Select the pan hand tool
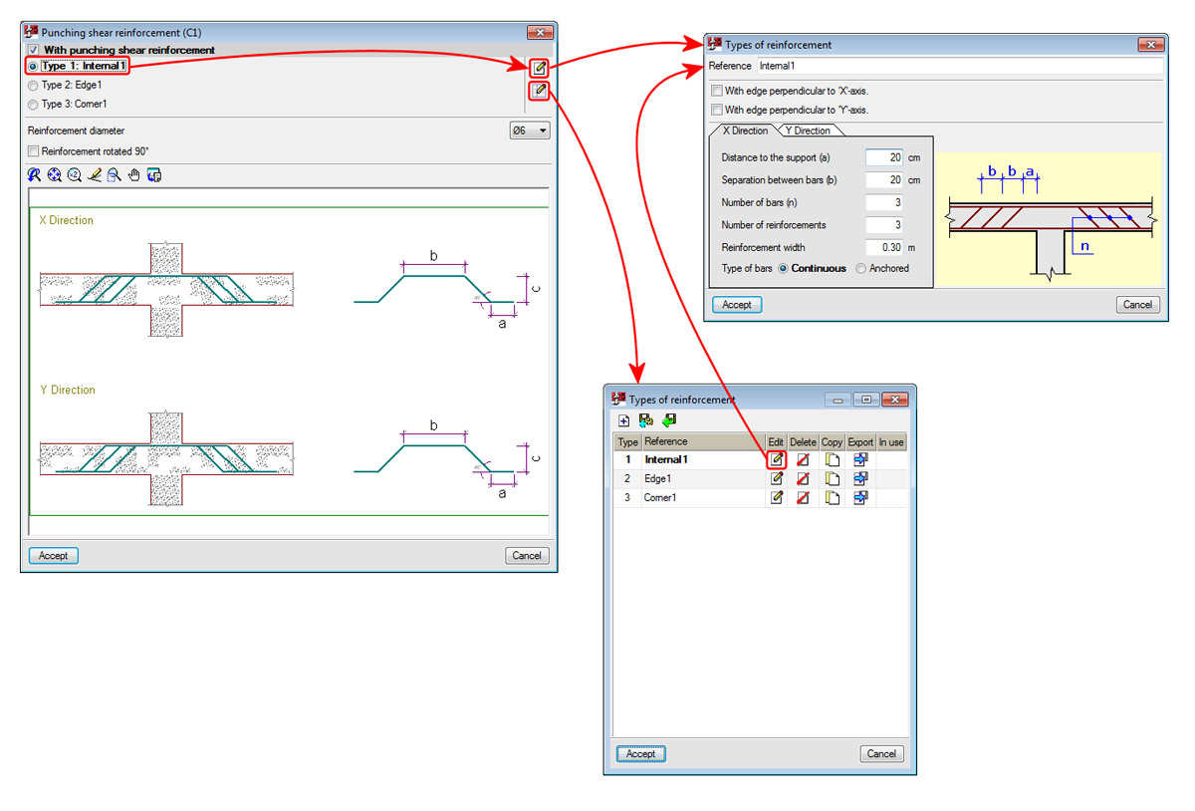This screenshot has width=1195, height=811. click(x=133, y=175)
